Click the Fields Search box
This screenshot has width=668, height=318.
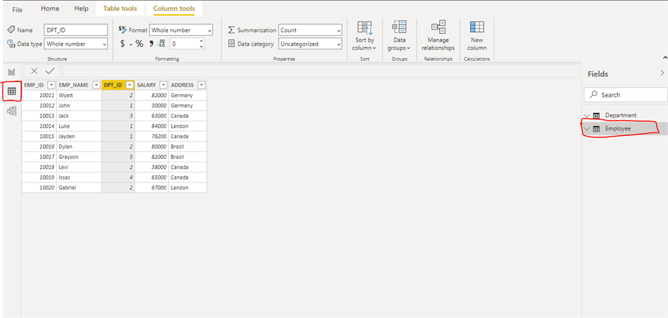point(626,95)
